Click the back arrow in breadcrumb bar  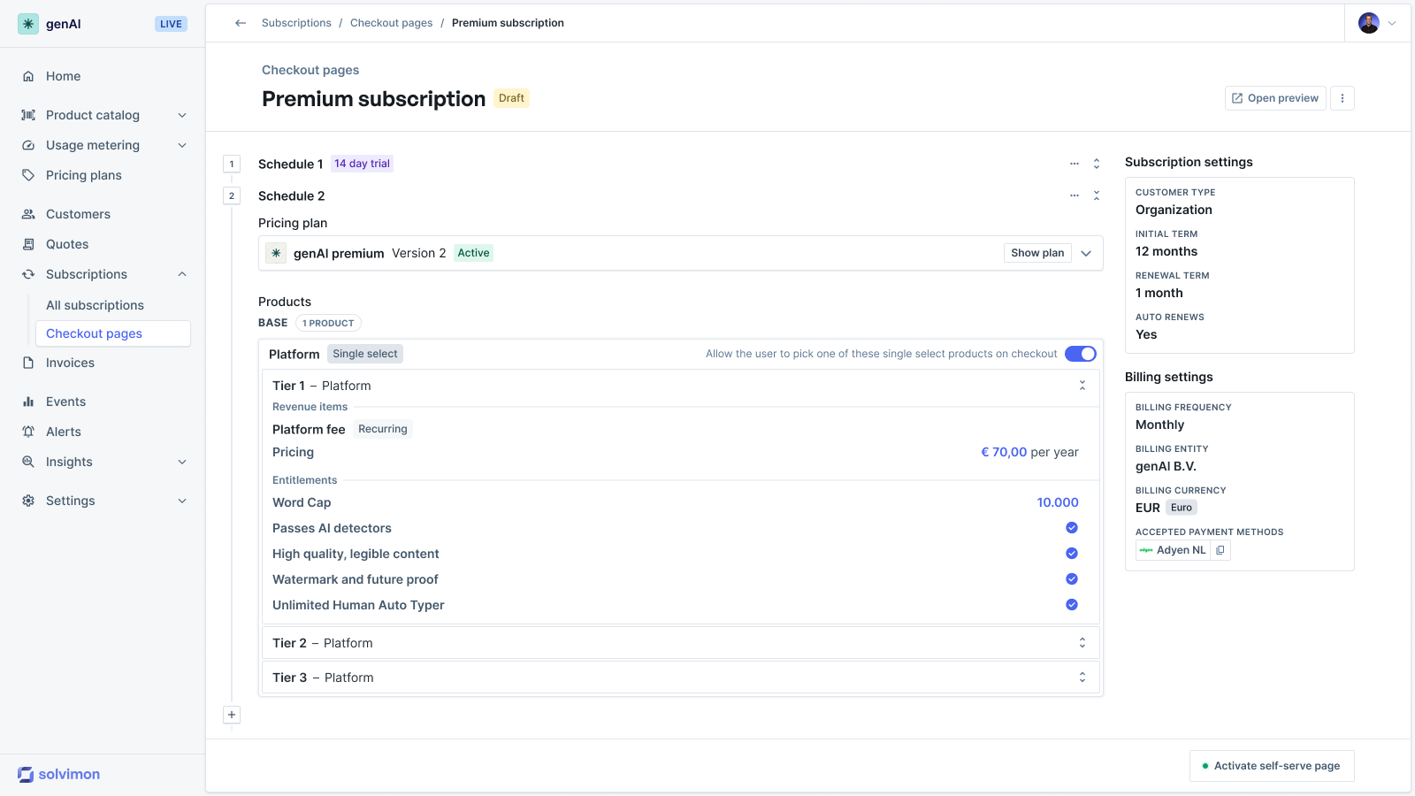241,23
